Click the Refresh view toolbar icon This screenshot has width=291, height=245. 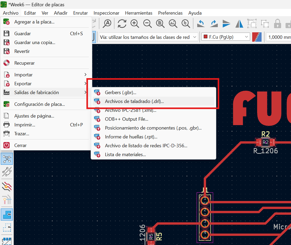click(122, 24)
